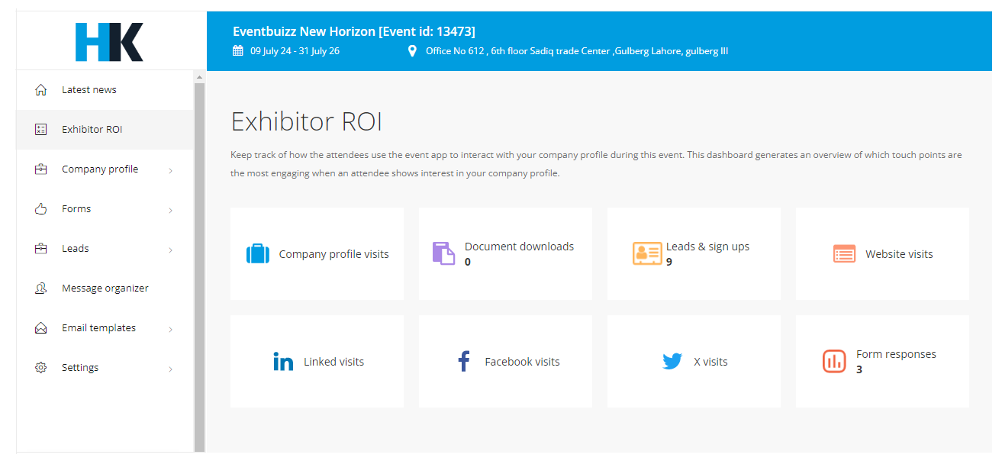Click the 'Keep track of how the attendees' description
The width and height of the screenshot is (1002, 461).
point(596,164)
